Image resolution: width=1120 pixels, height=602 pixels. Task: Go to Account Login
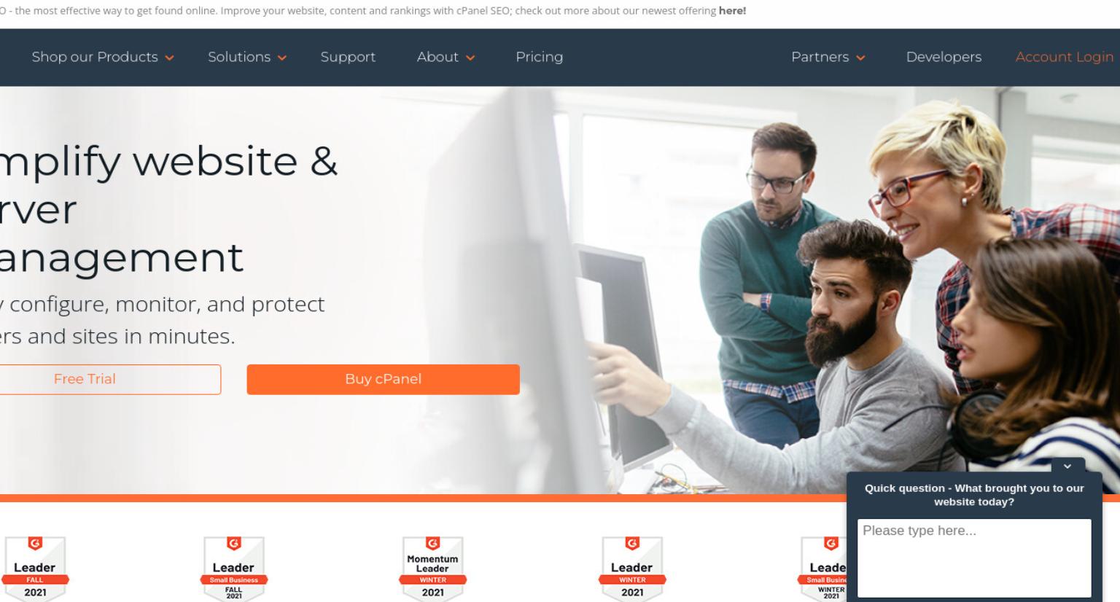point(1064,57)
